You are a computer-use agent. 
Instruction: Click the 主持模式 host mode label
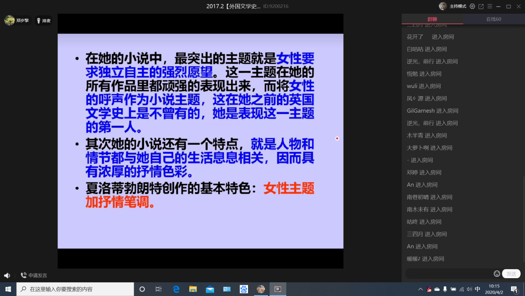458,6
